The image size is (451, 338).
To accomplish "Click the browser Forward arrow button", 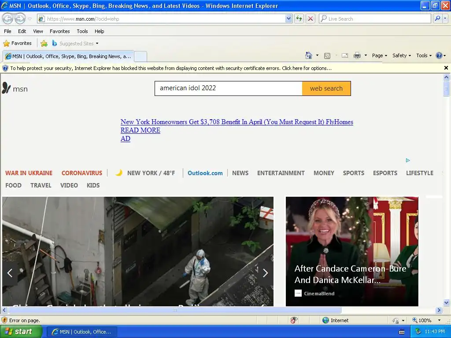I will pyautogui.click(x=20, y=18).
